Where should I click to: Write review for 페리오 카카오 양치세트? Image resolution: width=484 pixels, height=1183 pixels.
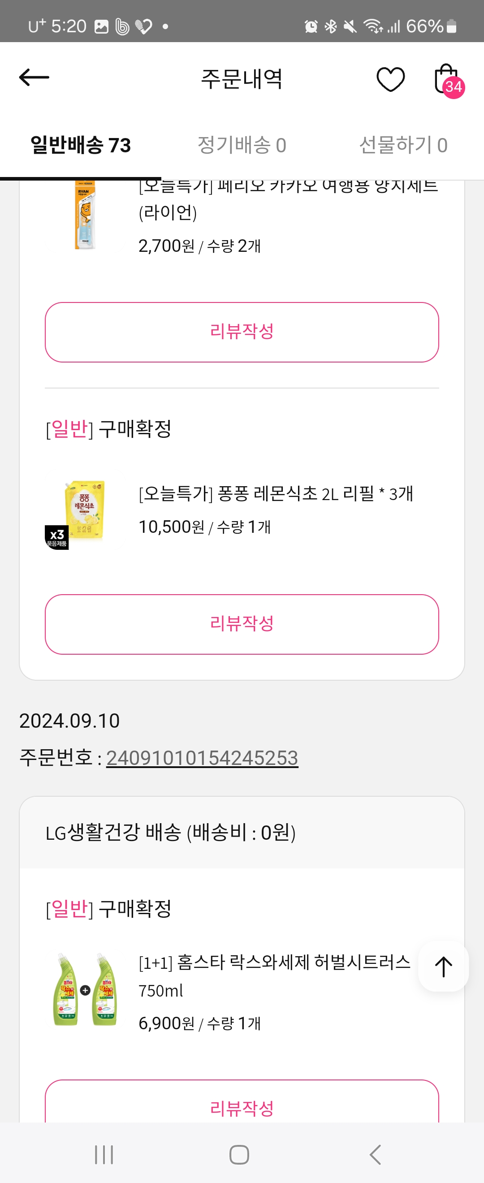(242, 332)
